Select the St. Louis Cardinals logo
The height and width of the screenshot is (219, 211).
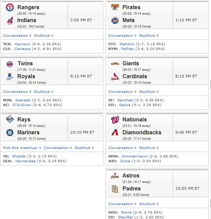pyautogui.click(x=115, y=77)
